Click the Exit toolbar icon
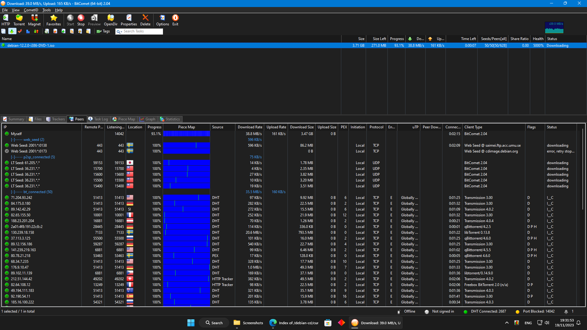The height and width of the screenshot is (330, 587). pyautogui.click(x=175, y=20)
